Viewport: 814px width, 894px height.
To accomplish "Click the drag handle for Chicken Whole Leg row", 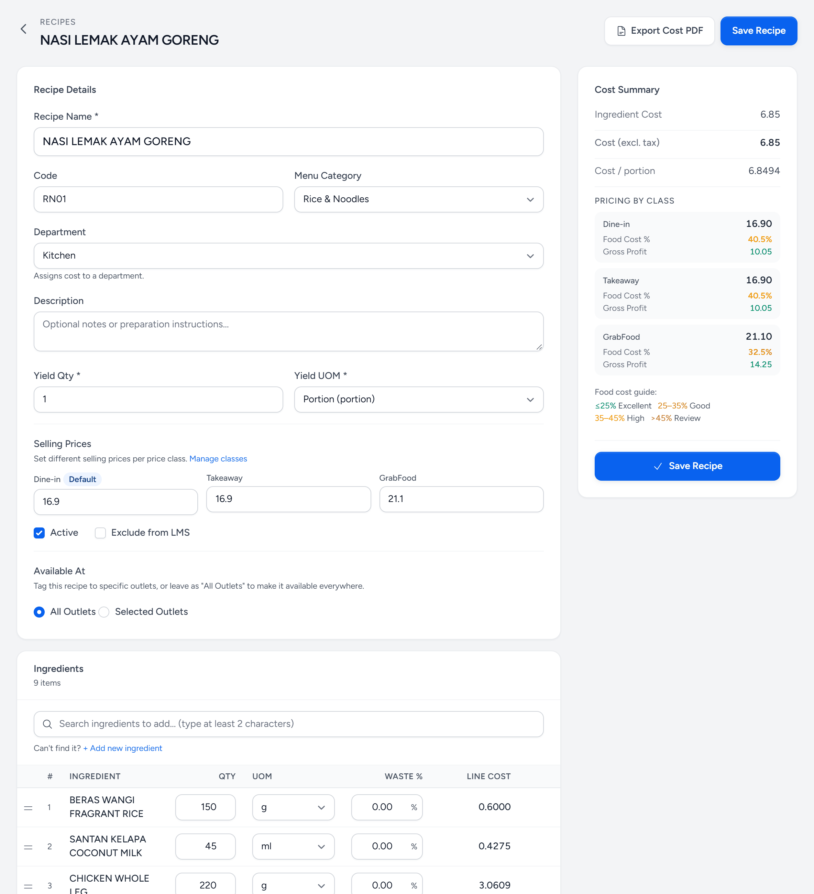I will (28, 886).
